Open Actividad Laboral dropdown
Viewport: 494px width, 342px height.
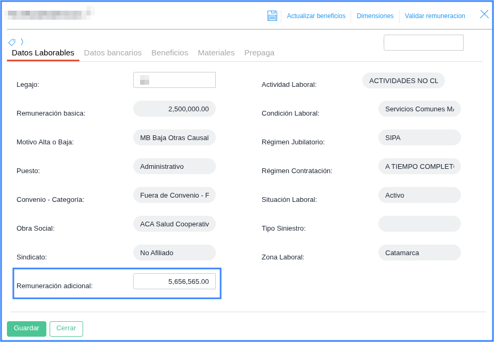tap(403, 80)
